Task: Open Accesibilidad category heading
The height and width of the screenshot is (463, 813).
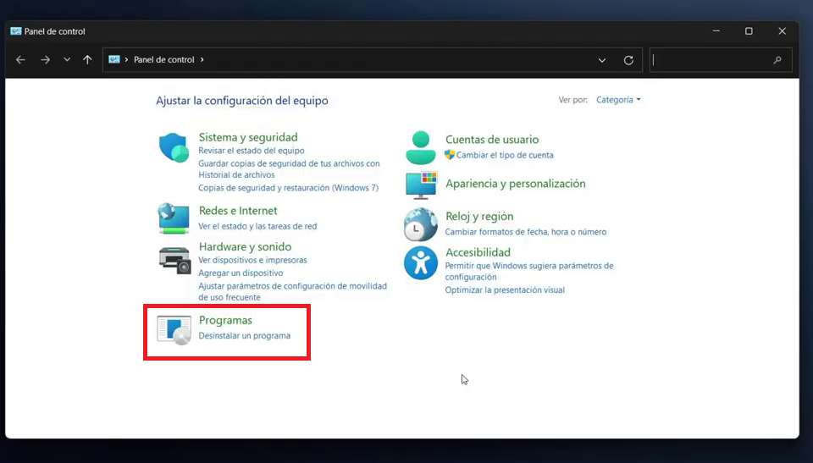Action: point(478,252)
